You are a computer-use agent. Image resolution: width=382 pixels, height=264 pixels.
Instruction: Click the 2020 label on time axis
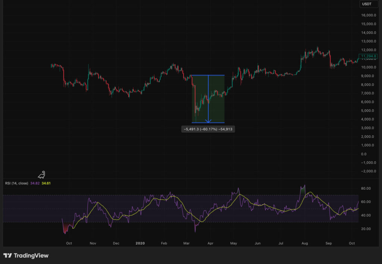point(140,243)
